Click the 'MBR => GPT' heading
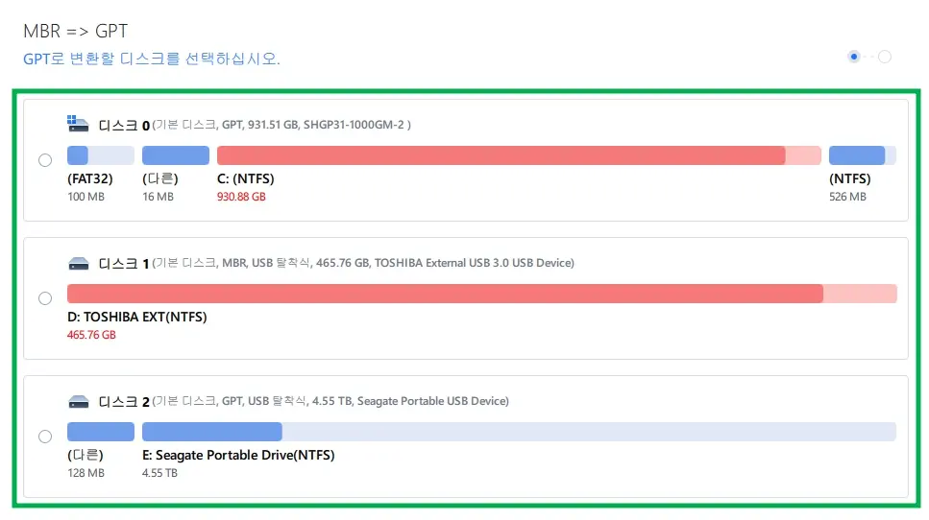 (x=75, y=31)
